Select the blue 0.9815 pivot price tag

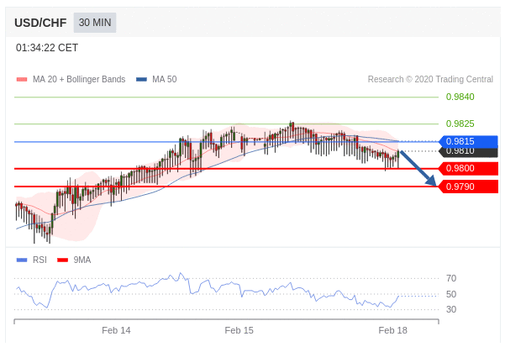click(x=469, y=141)
